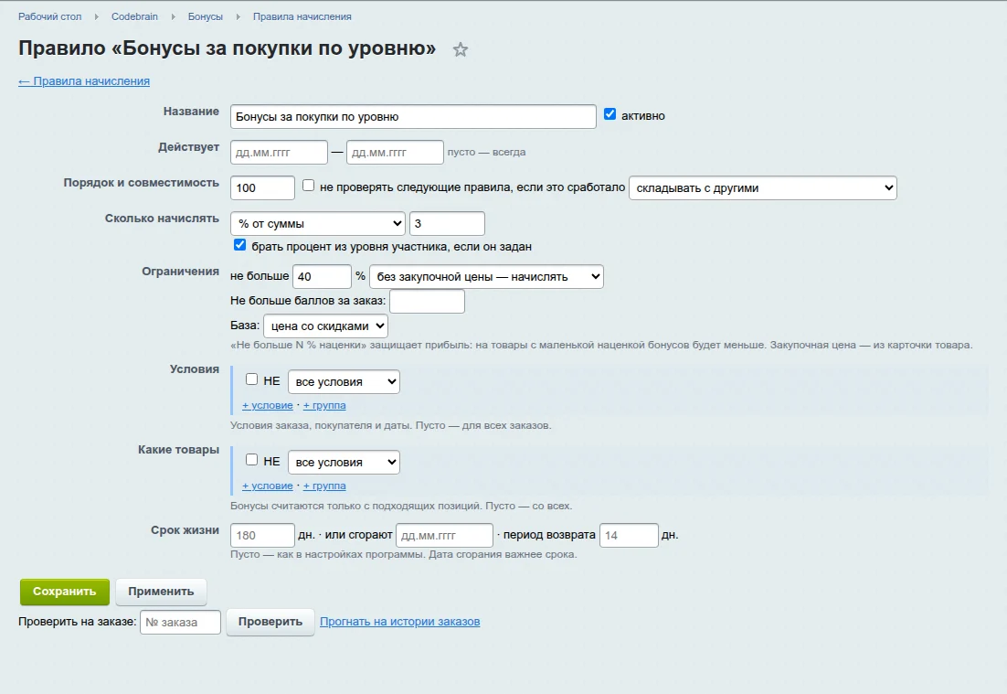Click back link «← Правила начисления»
The height and width of the screenshot is (694, 1007).
[x=84, y=81]
